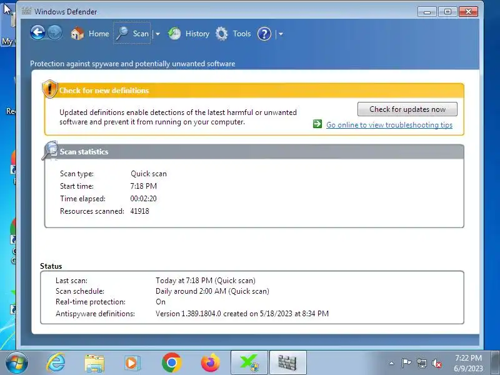Open the clock showing 7:22 PM

click(x=468, y=363)
